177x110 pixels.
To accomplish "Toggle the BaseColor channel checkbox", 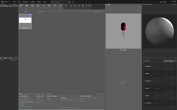I will [x=144, y=66].
